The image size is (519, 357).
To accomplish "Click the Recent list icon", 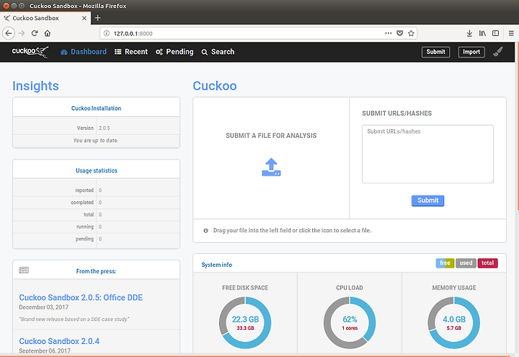I will [117, 52].
